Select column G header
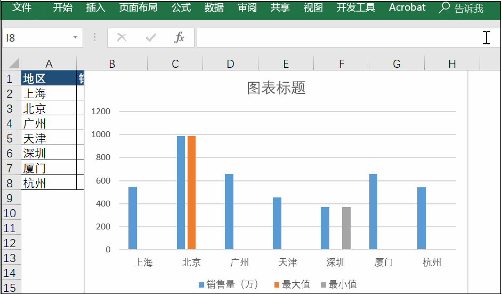Screen dimensions: 502x294 [396, 64]
